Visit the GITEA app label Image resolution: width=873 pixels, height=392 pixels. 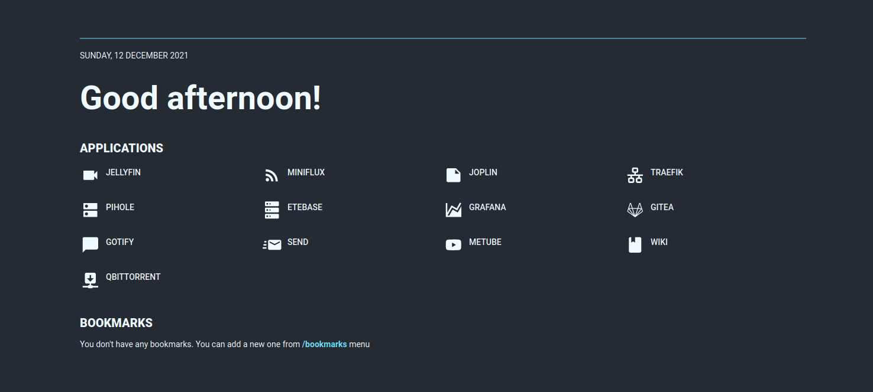coord(662,207)
